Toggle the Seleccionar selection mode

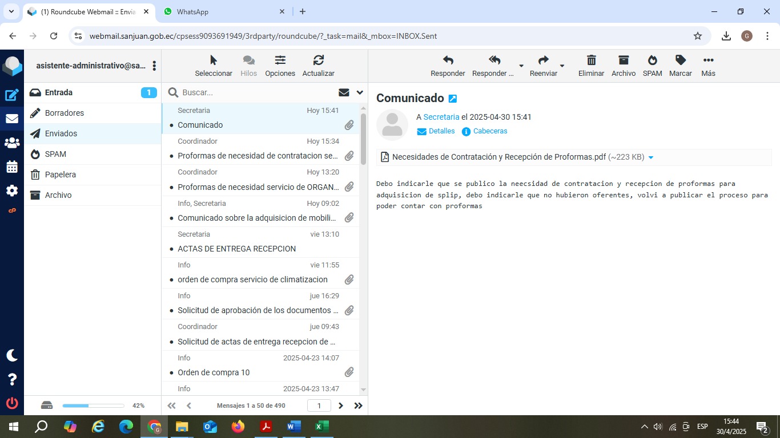(214, 61)
